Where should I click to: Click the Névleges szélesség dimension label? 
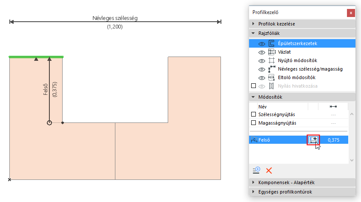click(115, 18)
